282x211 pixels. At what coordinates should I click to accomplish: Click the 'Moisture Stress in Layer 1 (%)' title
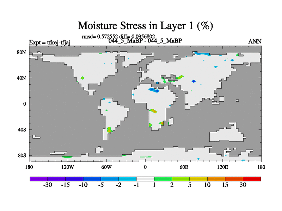(145, 26)
